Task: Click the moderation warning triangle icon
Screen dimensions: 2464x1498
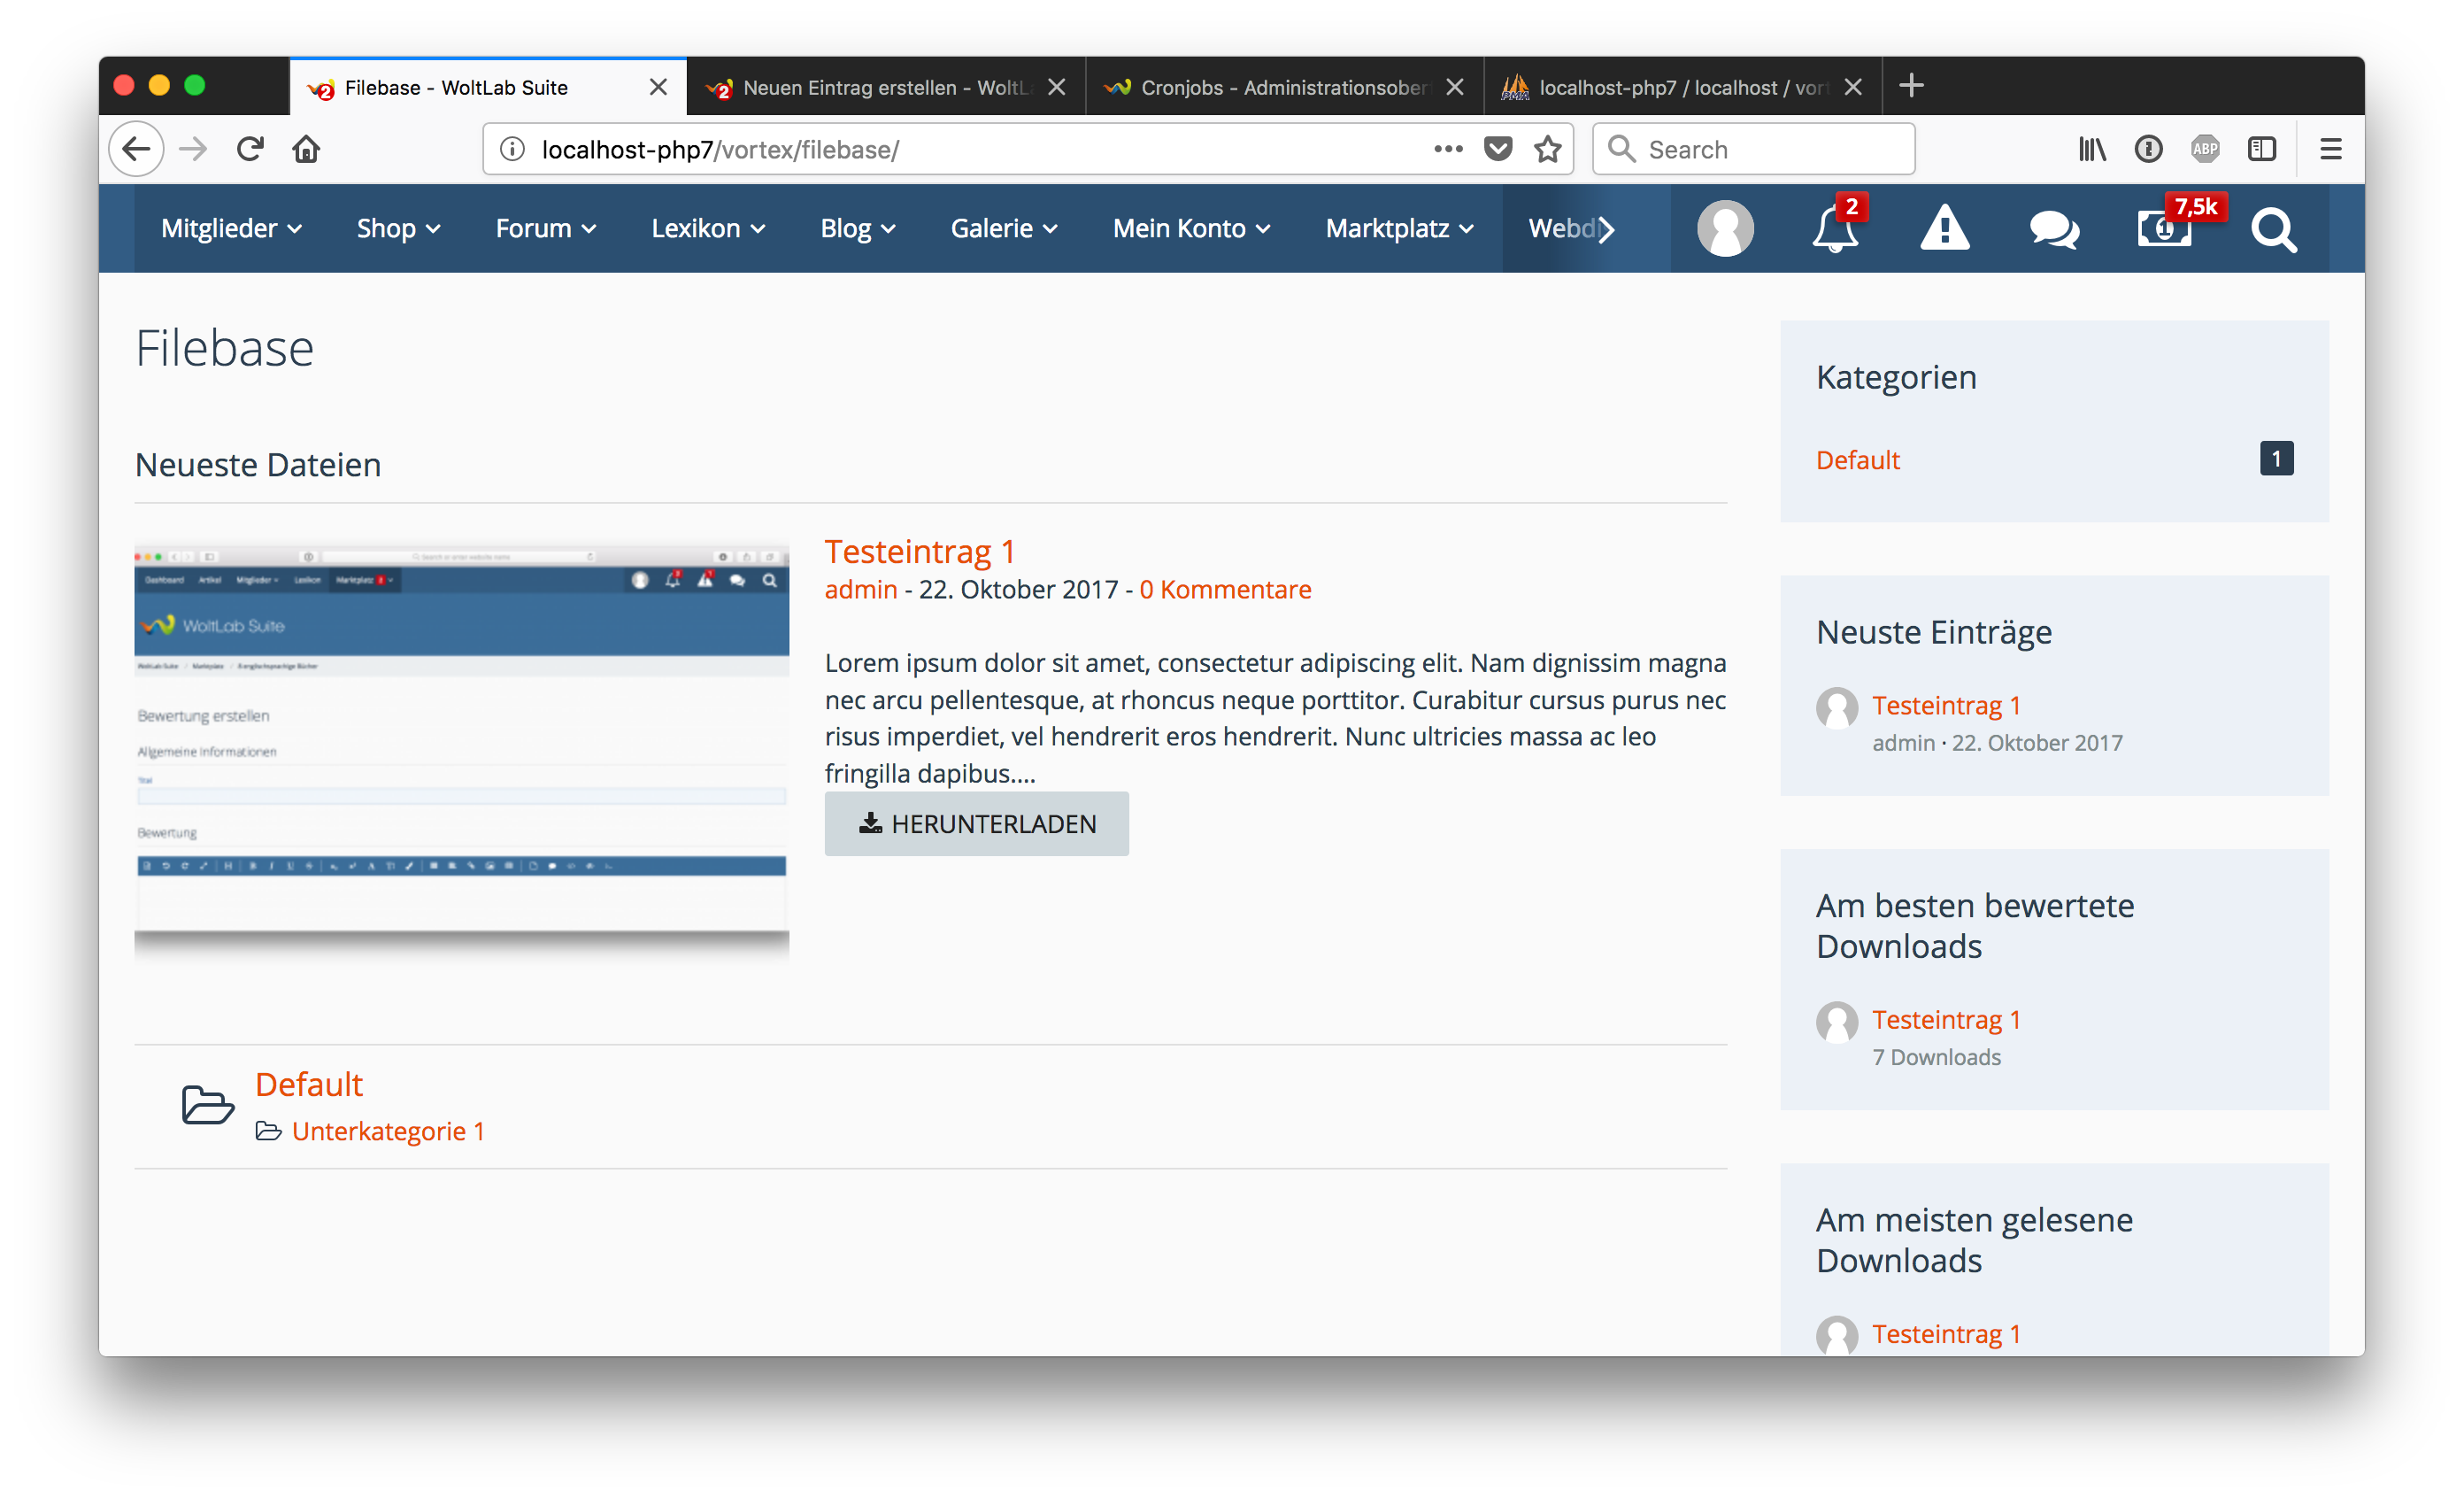Action: pos(1945,229)
